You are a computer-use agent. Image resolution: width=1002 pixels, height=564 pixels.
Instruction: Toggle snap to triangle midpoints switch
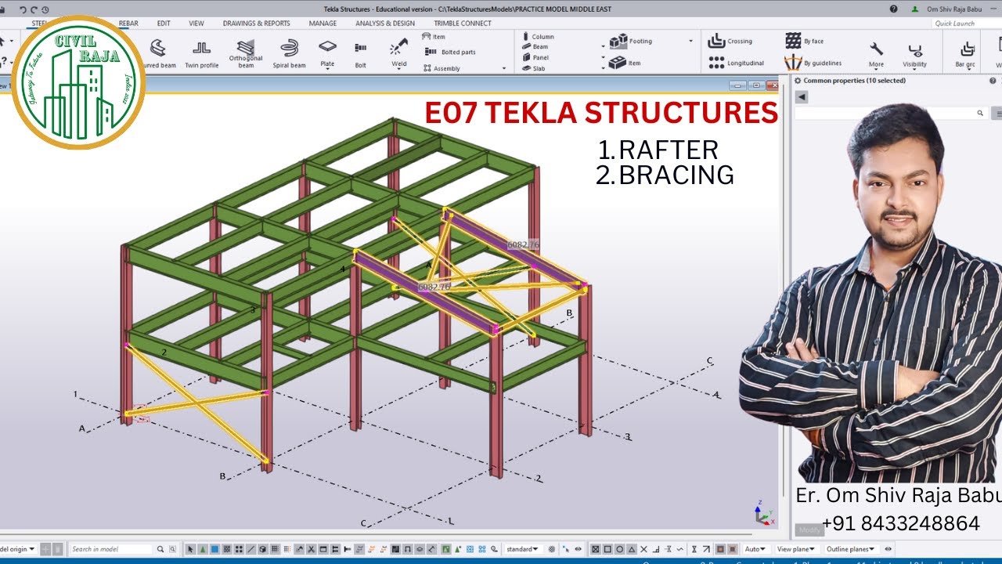click(x=632, y=549)
